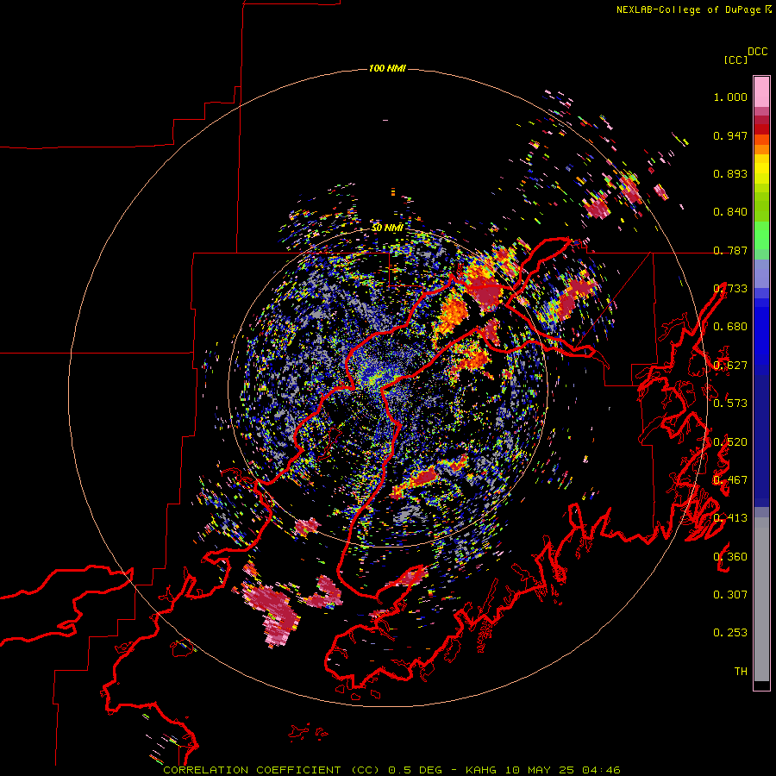Screen dimensions: 776x776
Task: Click the 04:46 timestamp in the caption
Action: point(601,770)
